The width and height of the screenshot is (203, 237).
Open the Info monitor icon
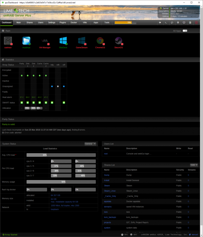click(x=184, y=22)
